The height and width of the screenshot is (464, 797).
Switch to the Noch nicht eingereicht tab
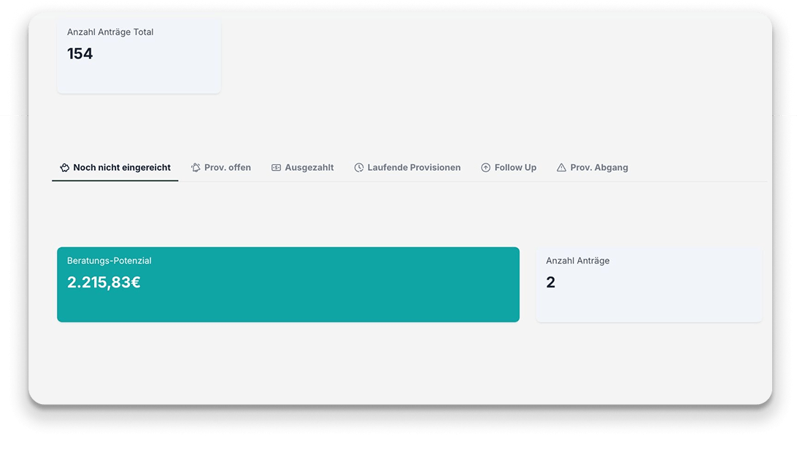[121, 168]
